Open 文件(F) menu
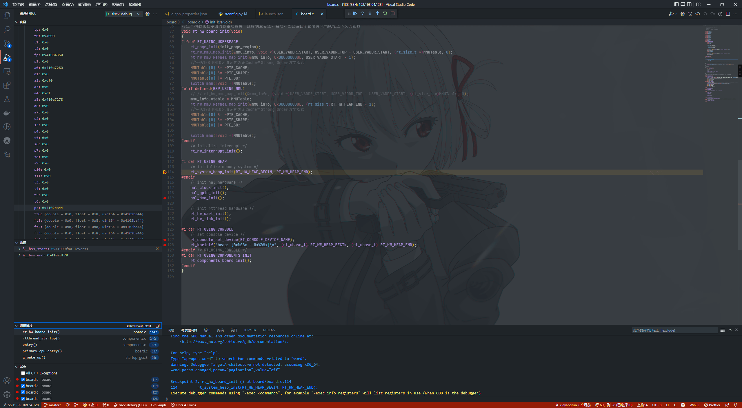 pos(18,4)
